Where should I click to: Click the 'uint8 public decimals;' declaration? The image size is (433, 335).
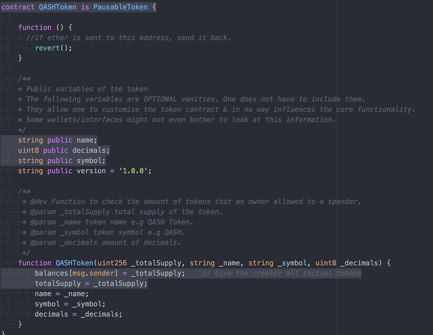[64, 150]
